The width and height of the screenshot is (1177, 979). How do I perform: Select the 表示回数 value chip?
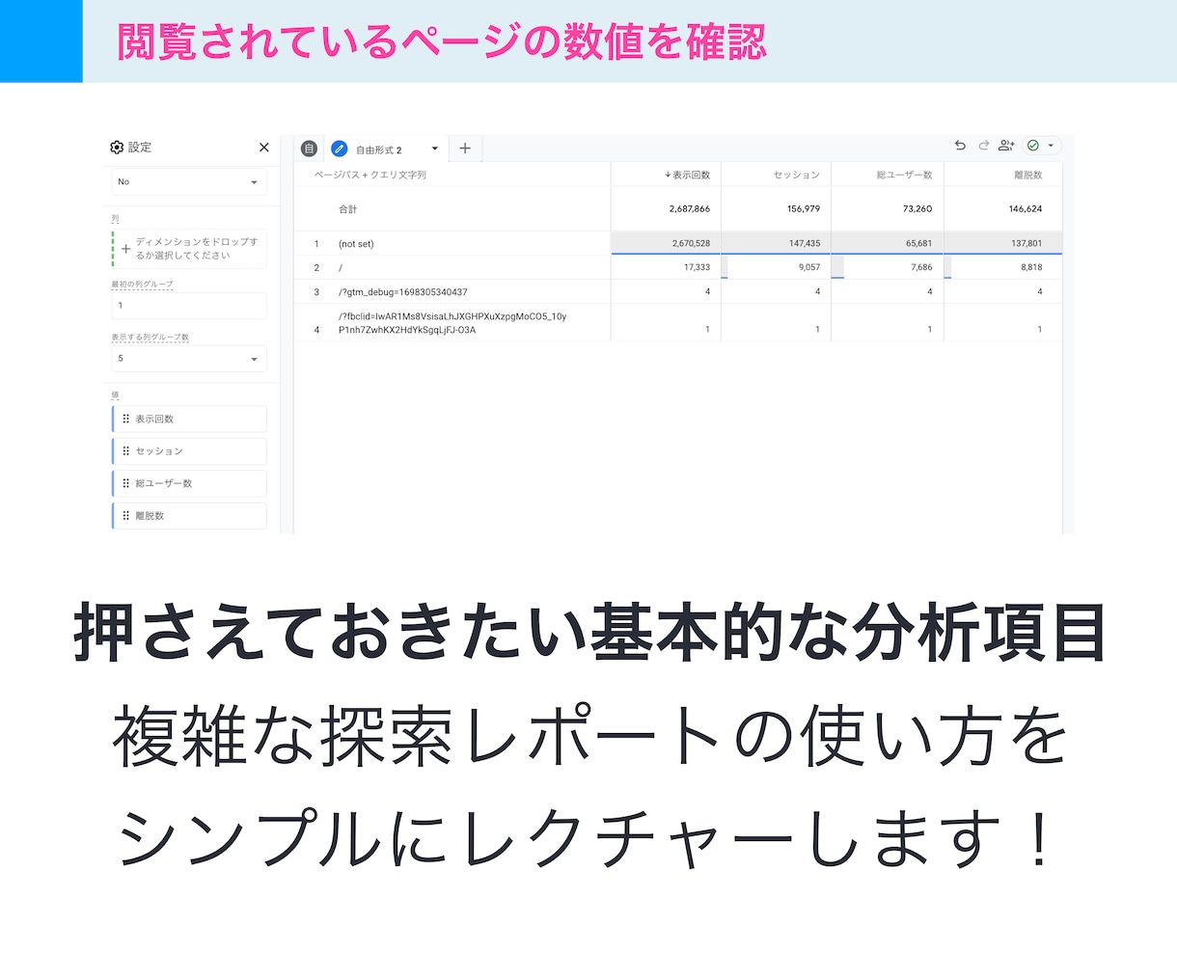point(189,420)
